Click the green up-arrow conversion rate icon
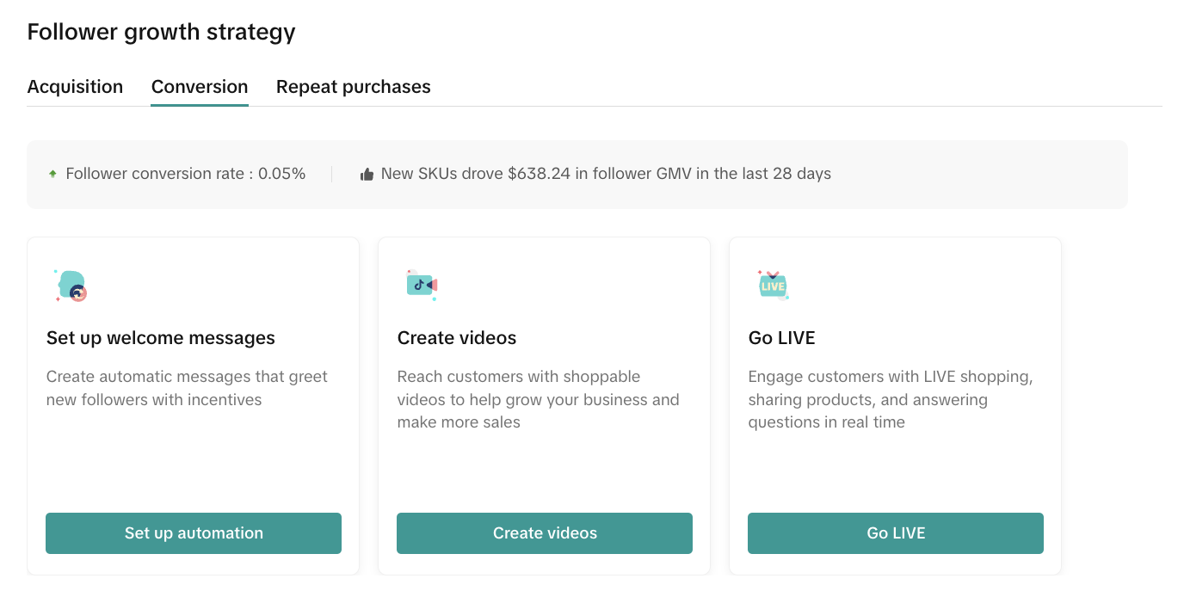 52,174
